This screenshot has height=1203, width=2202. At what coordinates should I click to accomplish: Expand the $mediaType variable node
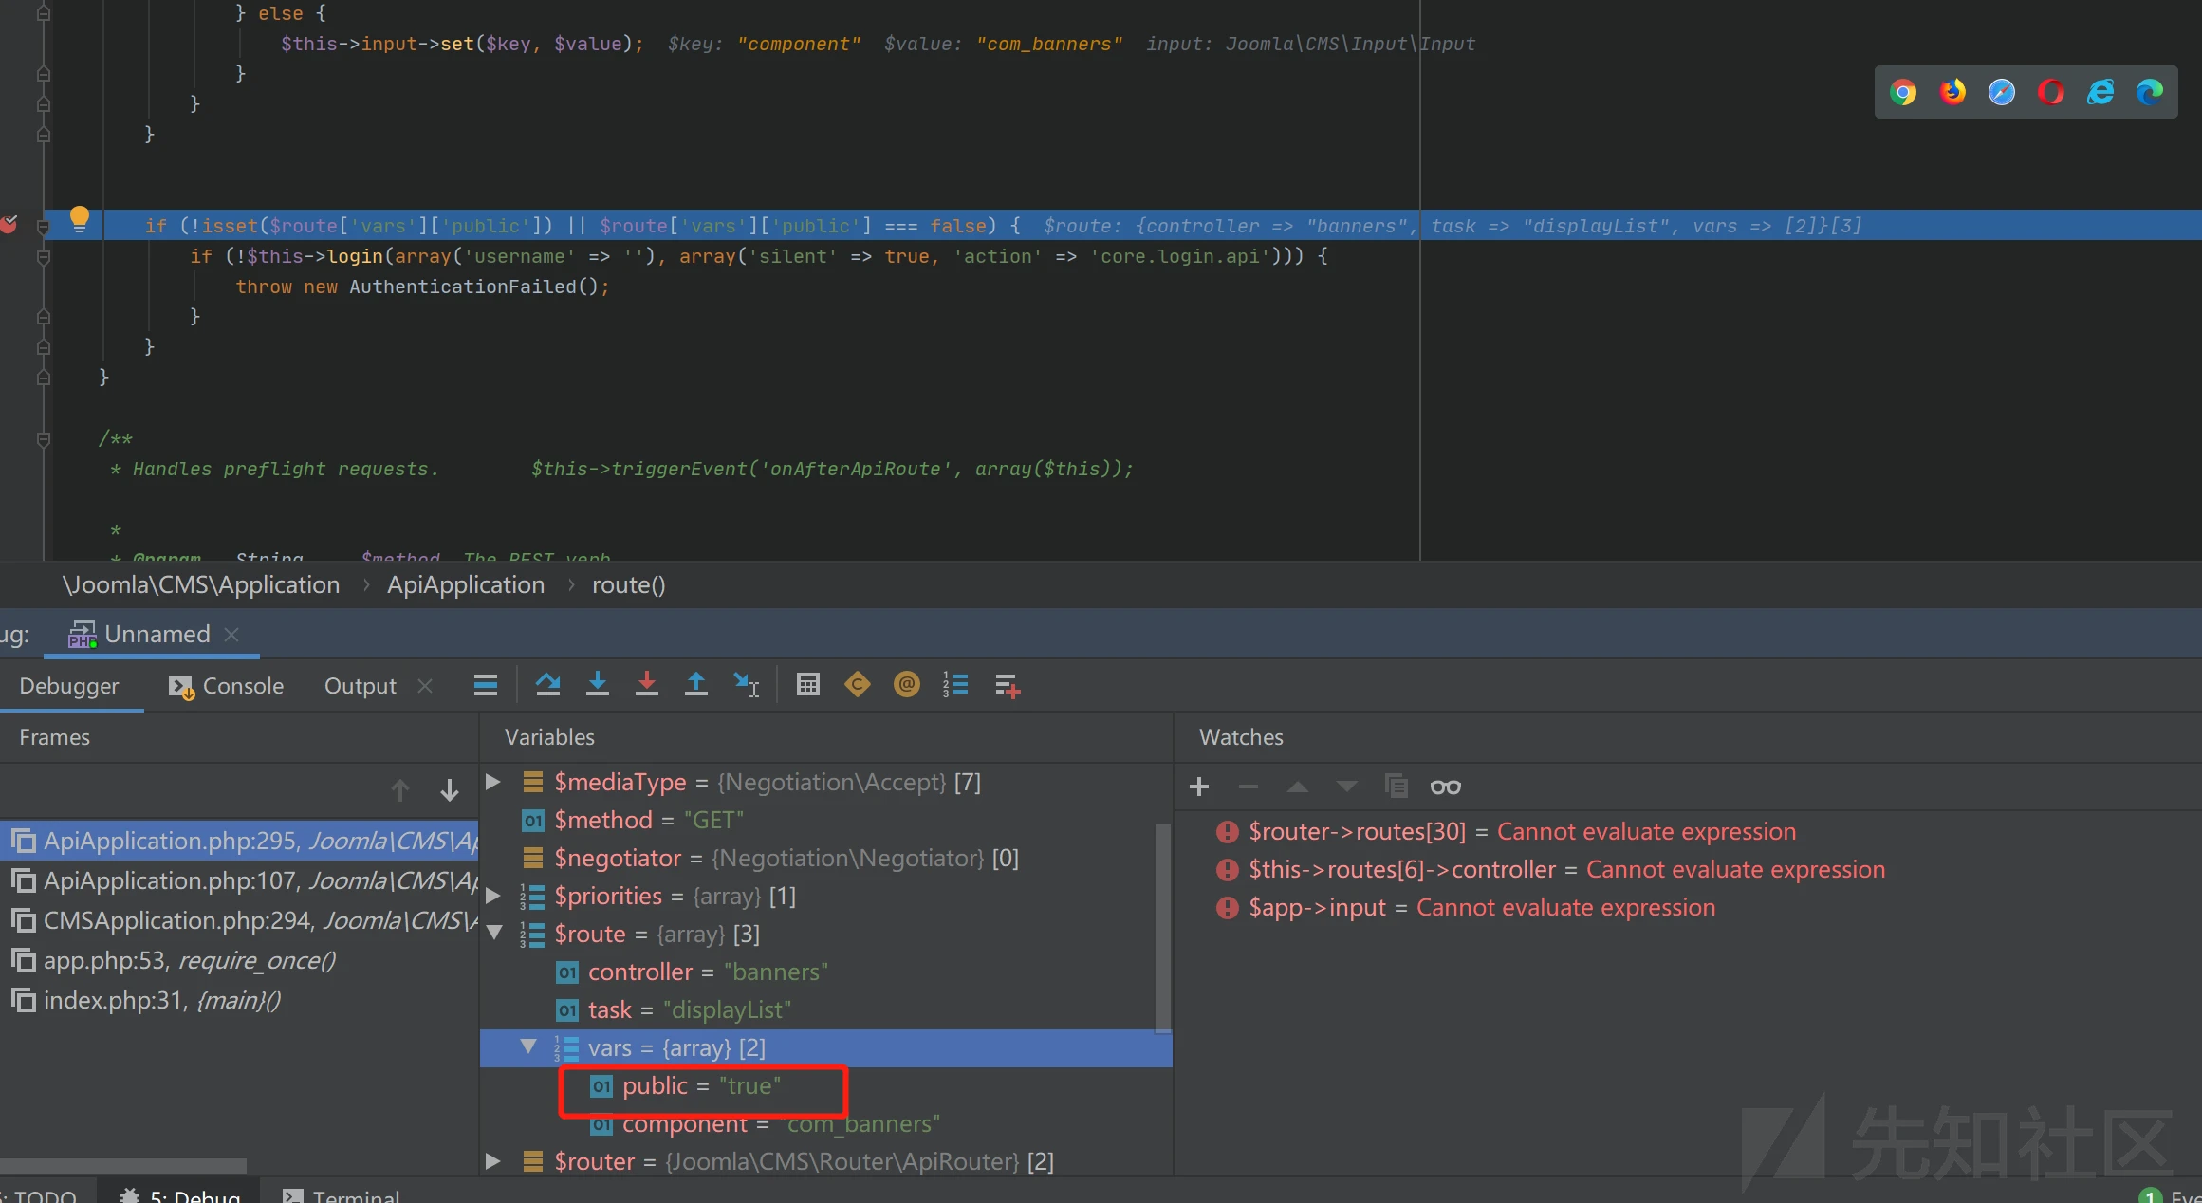pos(493,782)
